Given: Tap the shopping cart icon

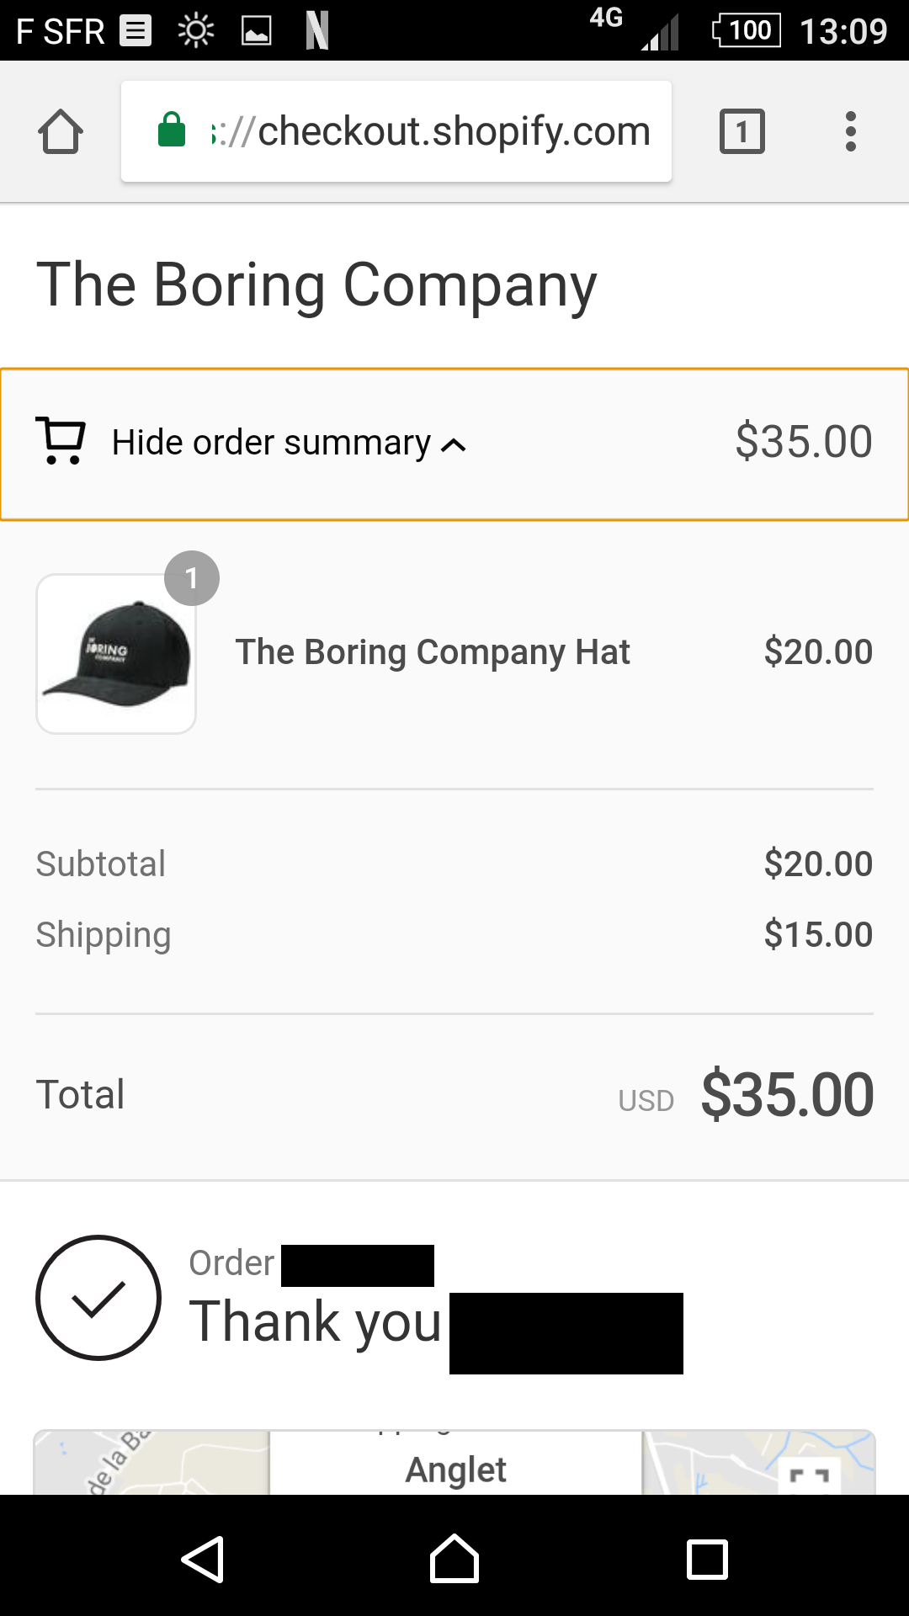Looking at the screenshot, I should point(61,441).
